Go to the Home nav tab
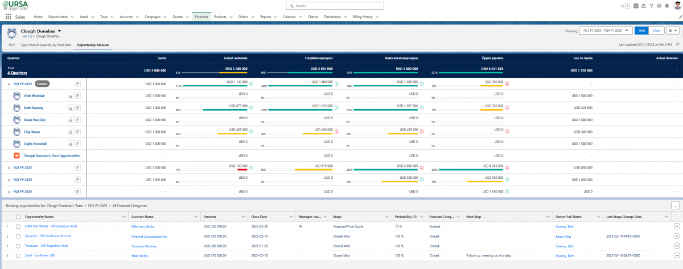The width and height of the screenshot is (683, 269). coord(38,17)
